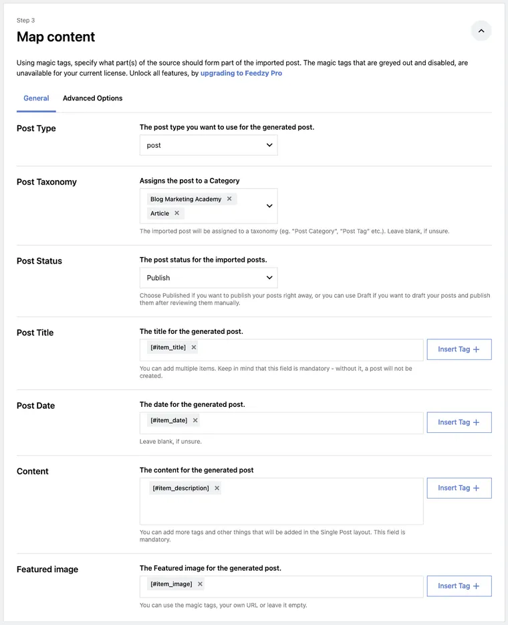Screen dimensions: 508x625
Task: Select the [#item_description] tag chip text
Action: click(180, 488)
